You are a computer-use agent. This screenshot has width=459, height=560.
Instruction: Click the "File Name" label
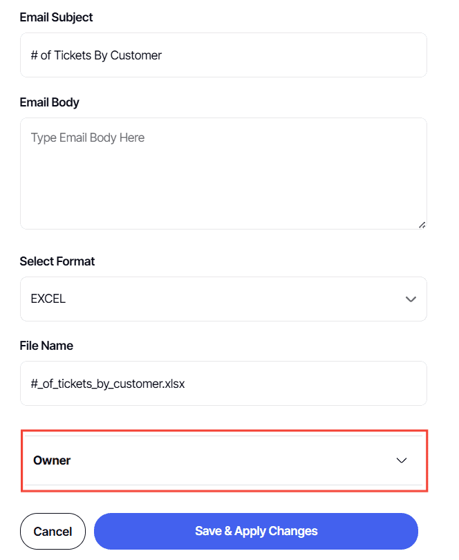pos(46,345)
